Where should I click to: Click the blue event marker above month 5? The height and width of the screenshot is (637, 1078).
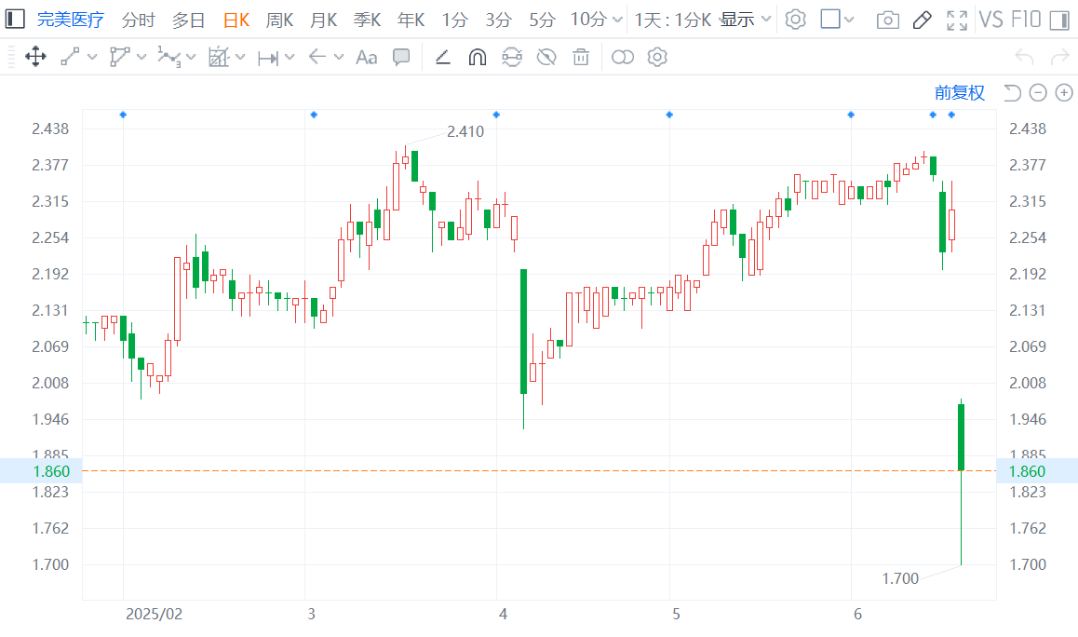coord(669,115)
